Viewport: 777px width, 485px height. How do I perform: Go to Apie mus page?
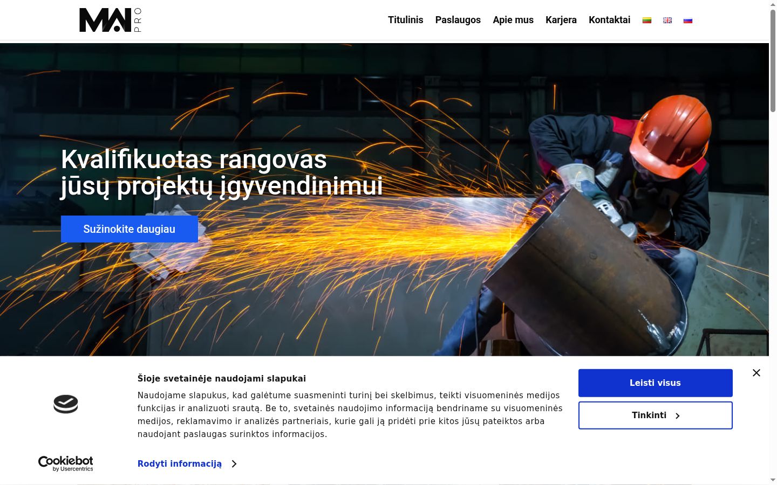click(513, 20)
